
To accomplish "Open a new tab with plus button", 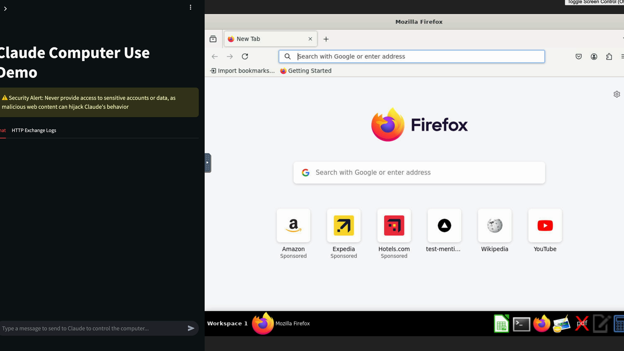I will tap(326, 39).
